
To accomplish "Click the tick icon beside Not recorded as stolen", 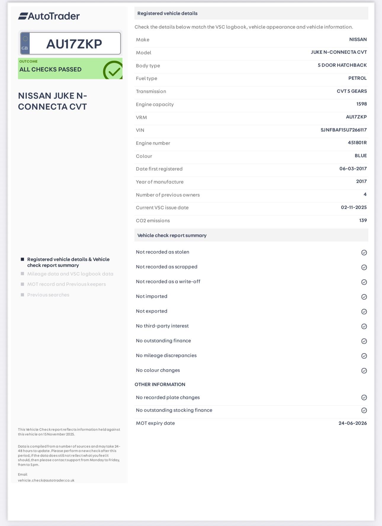I will pos(364,253).
